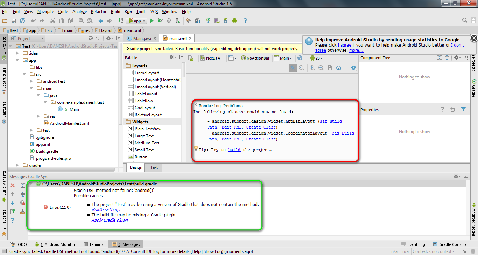Switch to the Text tab of layout editor
Screen dimensions: 478x255
pos(154,167)
